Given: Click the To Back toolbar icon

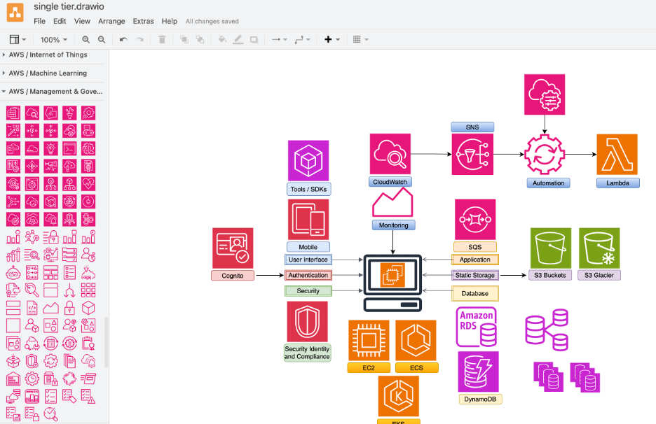Looking at the screenshot, I should click(200, 40).
